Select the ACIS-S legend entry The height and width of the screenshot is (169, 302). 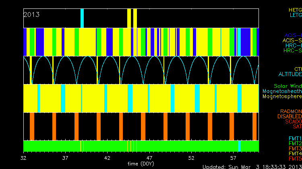point(292,40)
